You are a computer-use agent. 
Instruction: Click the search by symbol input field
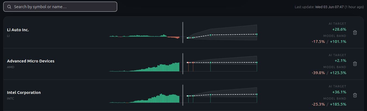[60, 7]
